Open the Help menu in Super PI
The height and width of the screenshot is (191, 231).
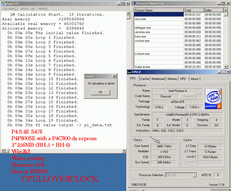click(x=43, y=8)
